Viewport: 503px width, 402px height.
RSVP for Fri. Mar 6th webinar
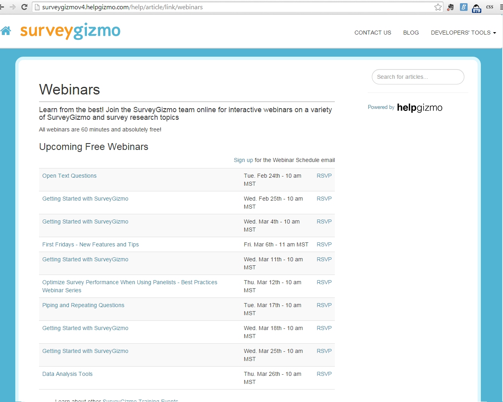pyautogui.click(x=324, y=244)
